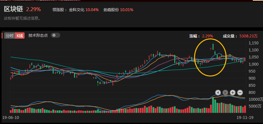Click the 涨幅 2.29% readout above chart
The height and width of the screenshot is (124, 263).
tap(201, 36)
